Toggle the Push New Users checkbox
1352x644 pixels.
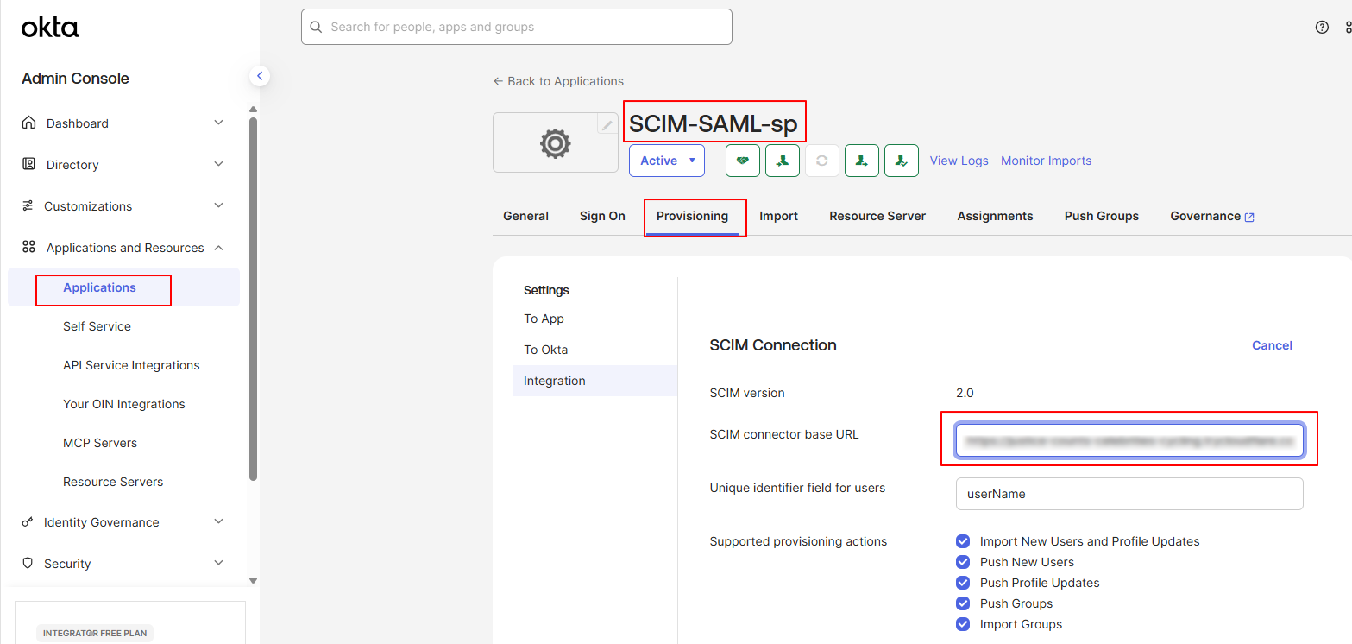click(963, 562)
